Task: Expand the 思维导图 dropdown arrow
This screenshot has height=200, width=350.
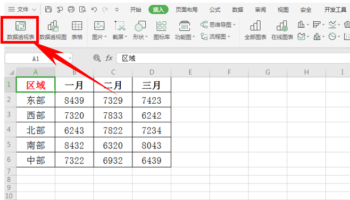Action: pos(234,25)
